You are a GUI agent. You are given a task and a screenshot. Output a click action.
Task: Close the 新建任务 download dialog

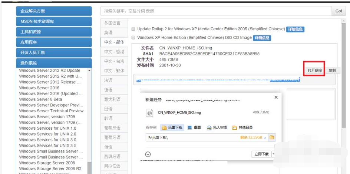tap(275, 98)
